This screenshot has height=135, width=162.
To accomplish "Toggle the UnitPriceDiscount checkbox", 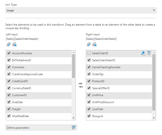I will [89, 102].
